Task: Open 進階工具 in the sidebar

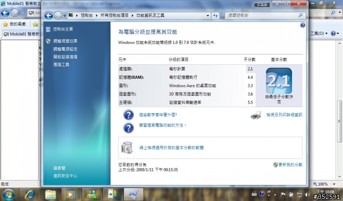Action: pyautogui.click(x=61, y=64)
